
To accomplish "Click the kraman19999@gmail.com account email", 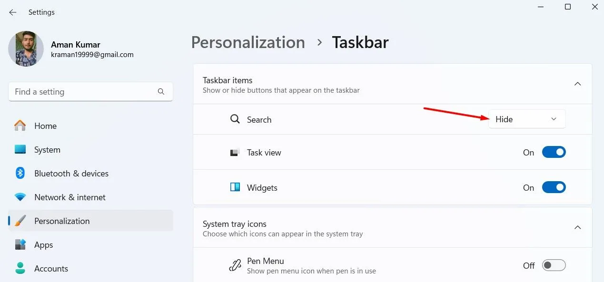I will [x=92, y=55].
